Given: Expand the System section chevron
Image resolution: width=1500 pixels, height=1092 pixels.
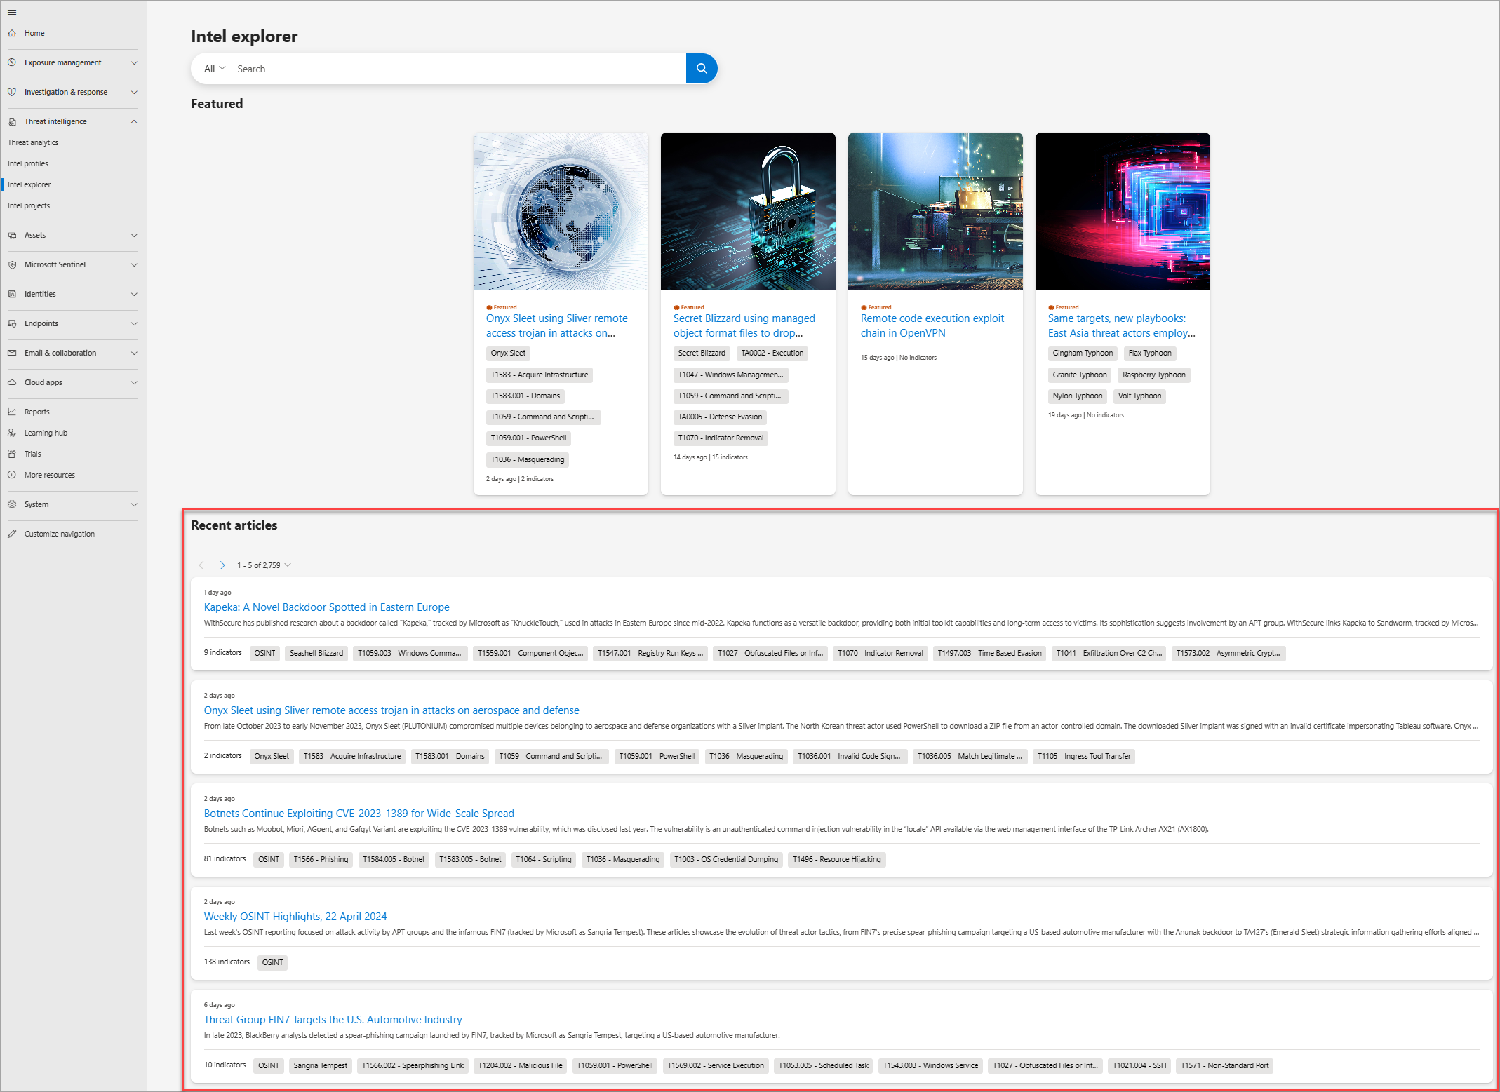Looking at the screenshot, I should click(x=134, y=504).
